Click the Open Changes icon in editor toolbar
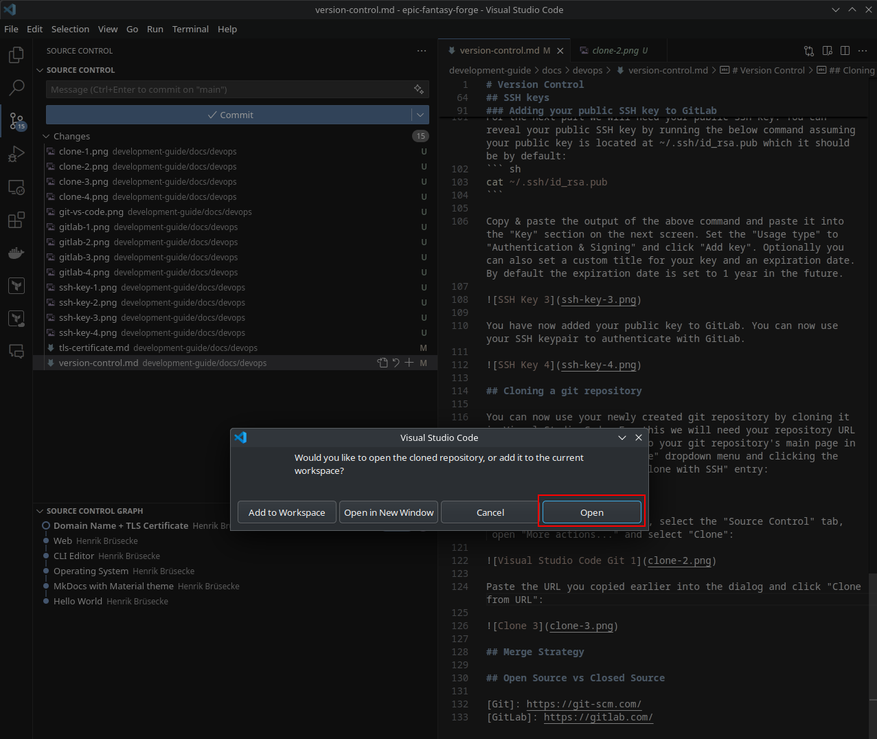The height and width of the screenshot is (739, 877). tap(809, 51)
